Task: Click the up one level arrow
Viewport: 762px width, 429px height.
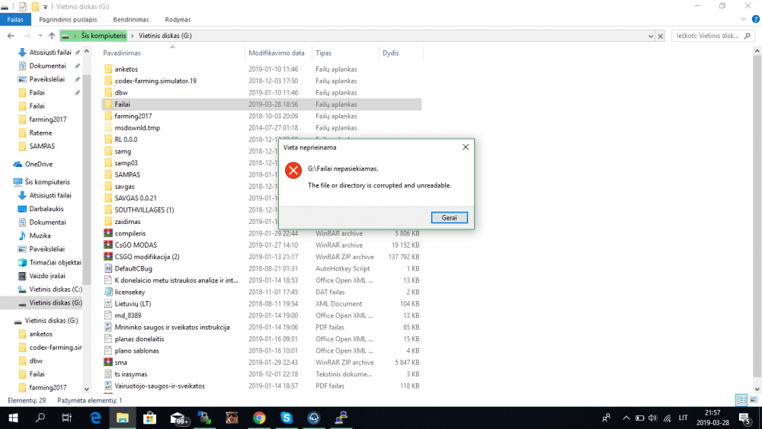Action: (x=52, y=36)
